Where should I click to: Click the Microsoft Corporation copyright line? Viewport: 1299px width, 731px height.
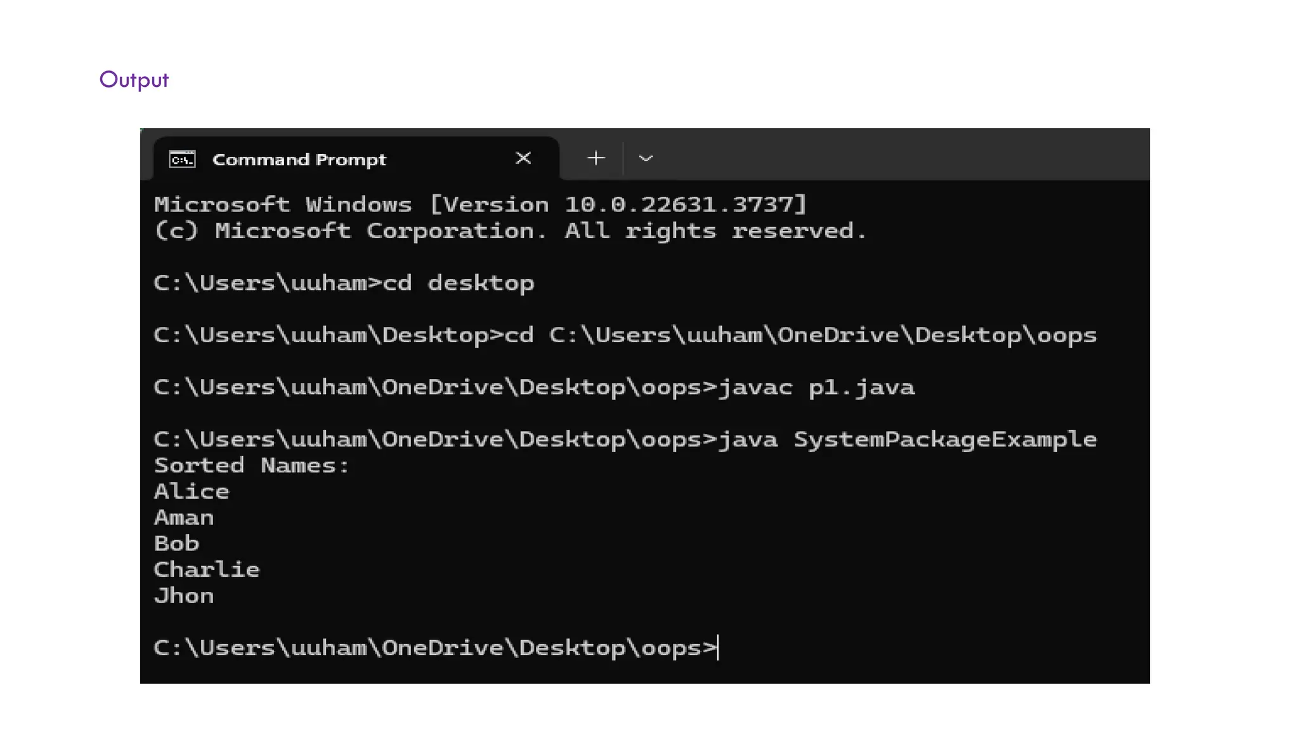510,231
